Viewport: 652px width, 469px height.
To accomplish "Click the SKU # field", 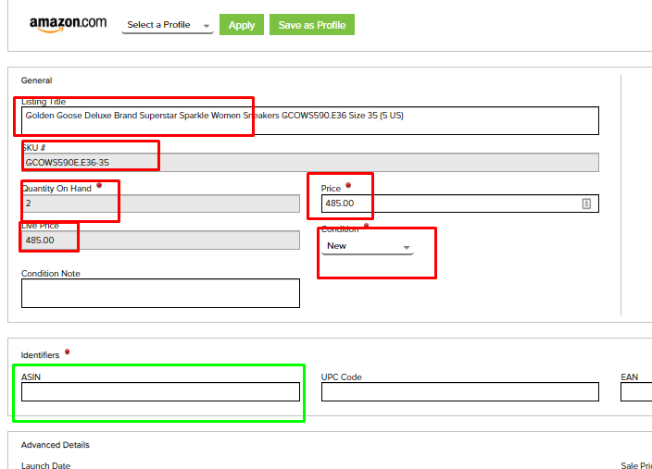I will (x=310, y=163).
